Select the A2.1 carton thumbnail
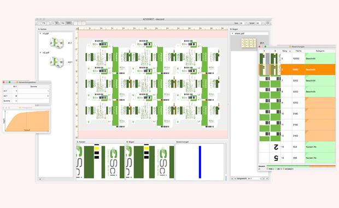 (56, 62)
